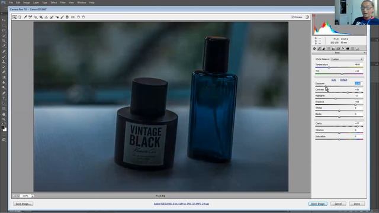Click the Tint slider handle

(x=342, y=73)
